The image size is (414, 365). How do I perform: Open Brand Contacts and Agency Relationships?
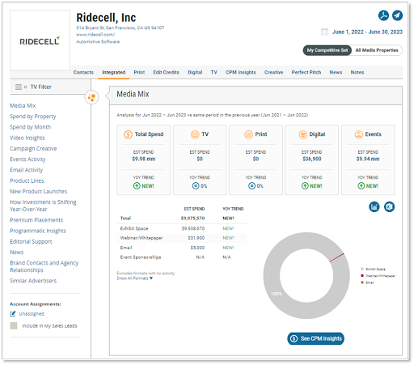44,266
